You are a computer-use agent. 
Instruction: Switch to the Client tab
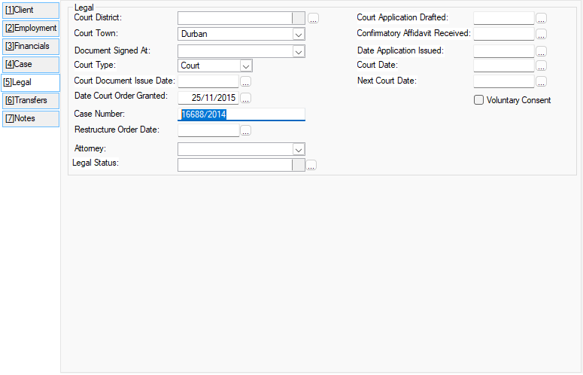[31, 10]
